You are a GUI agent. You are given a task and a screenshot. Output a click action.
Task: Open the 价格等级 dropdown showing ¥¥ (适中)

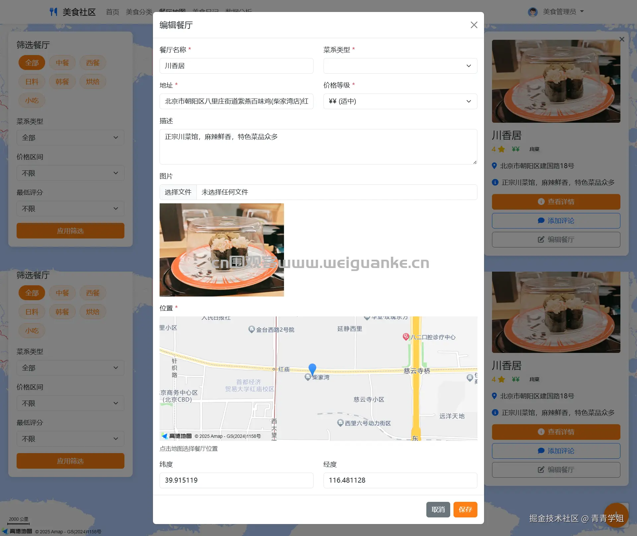400,101
